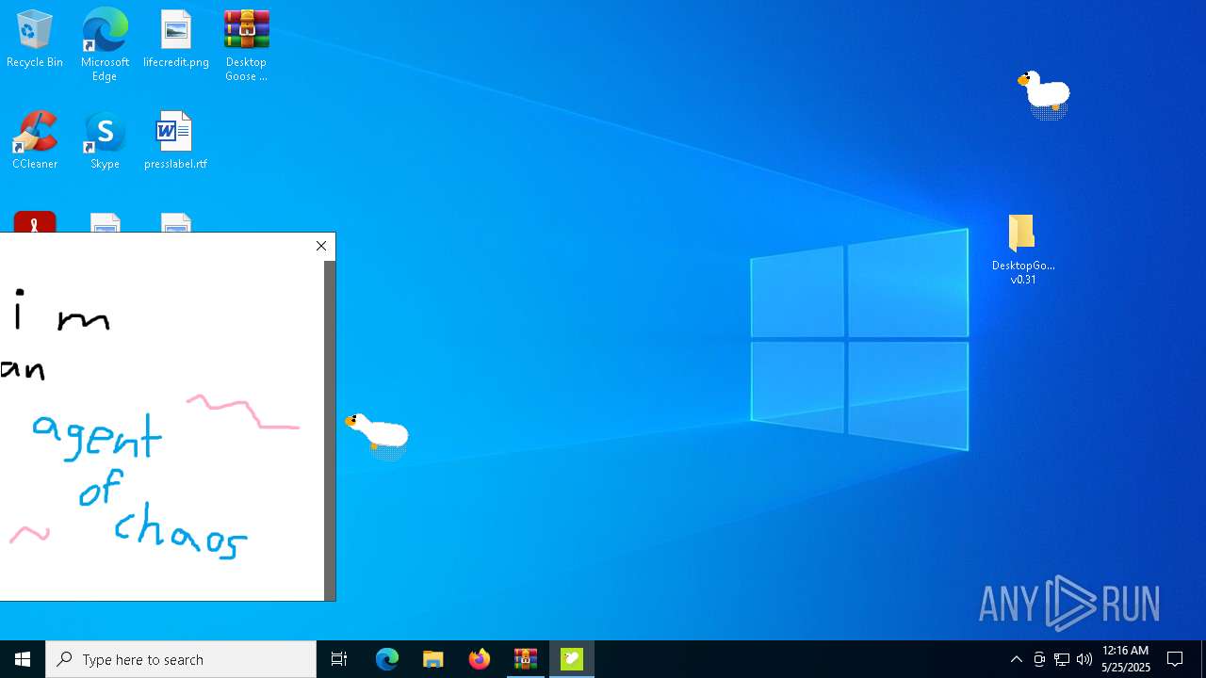
Task: Open the clock showing 12:16 AM
Action: 1126,659
